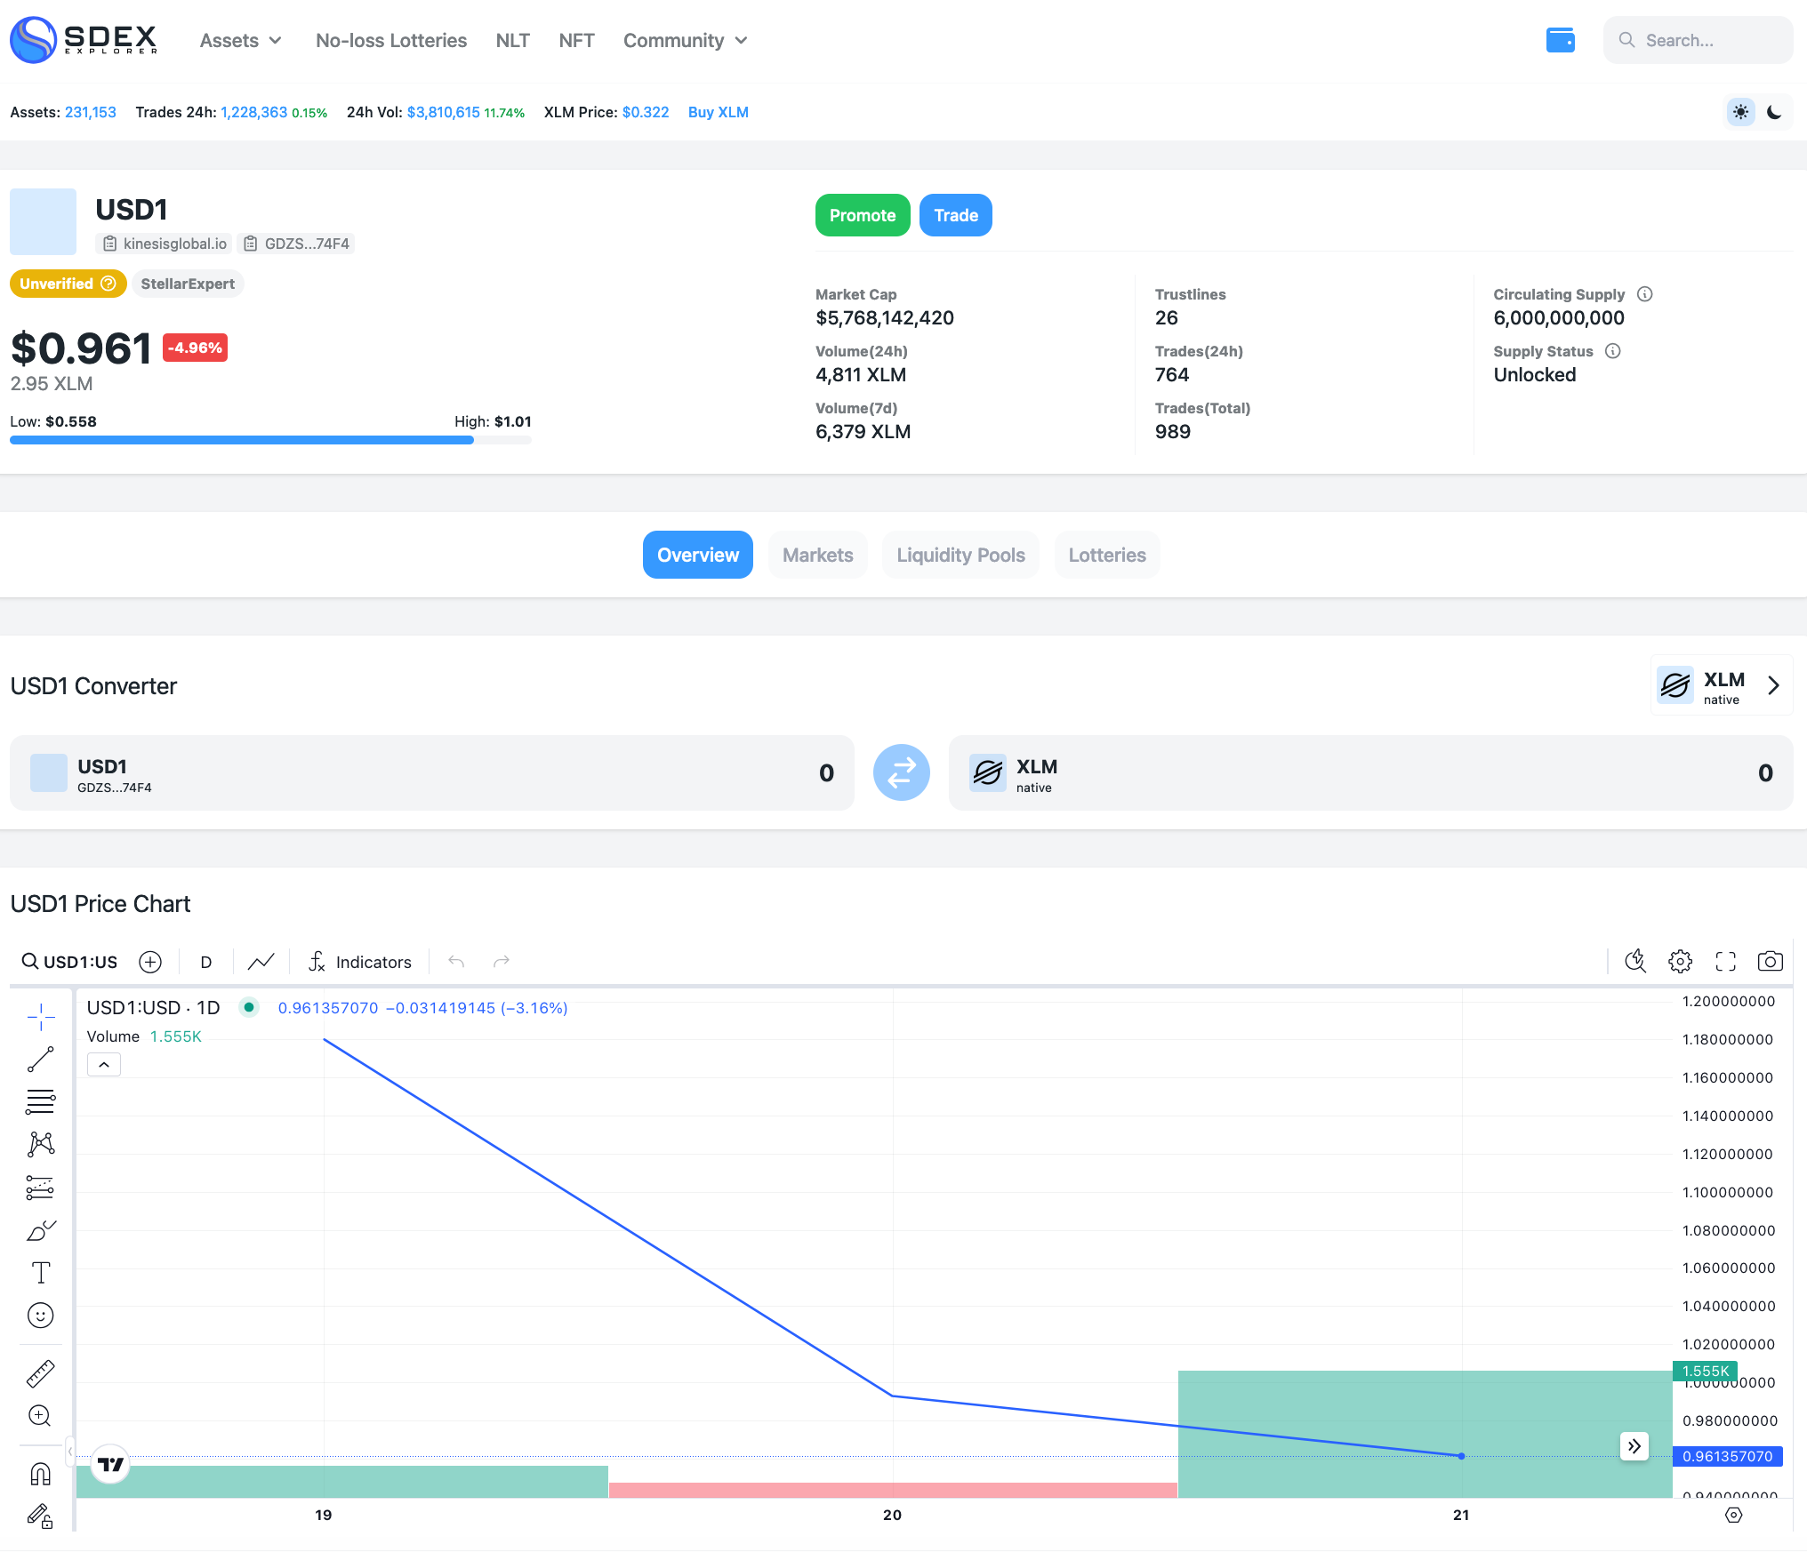Open the XLM native currency selector

click(1721, 685)
